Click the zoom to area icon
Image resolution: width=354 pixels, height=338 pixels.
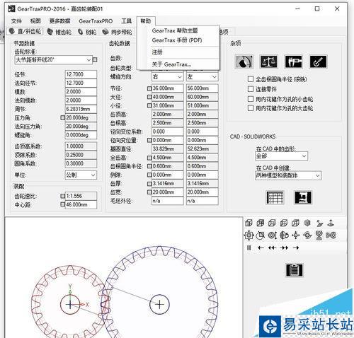pos(261,235)
